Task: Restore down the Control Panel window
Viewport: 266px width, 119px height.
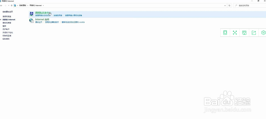Action: [258, 1]
